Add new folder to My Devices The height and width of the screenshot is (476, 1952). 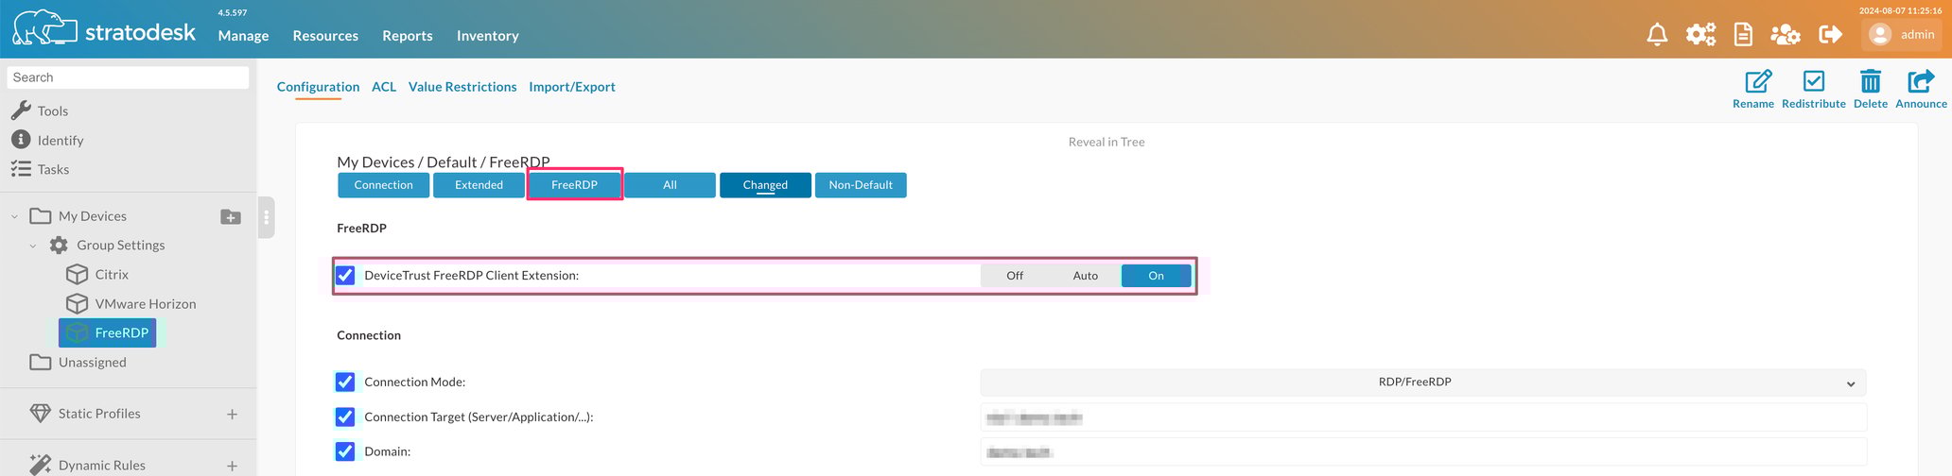231,217
